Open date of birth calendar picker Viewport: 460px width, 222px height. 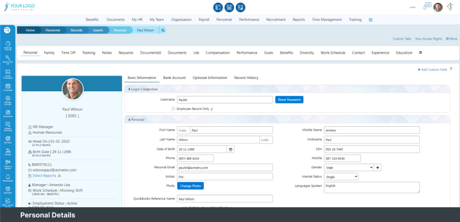click(230, 149)
